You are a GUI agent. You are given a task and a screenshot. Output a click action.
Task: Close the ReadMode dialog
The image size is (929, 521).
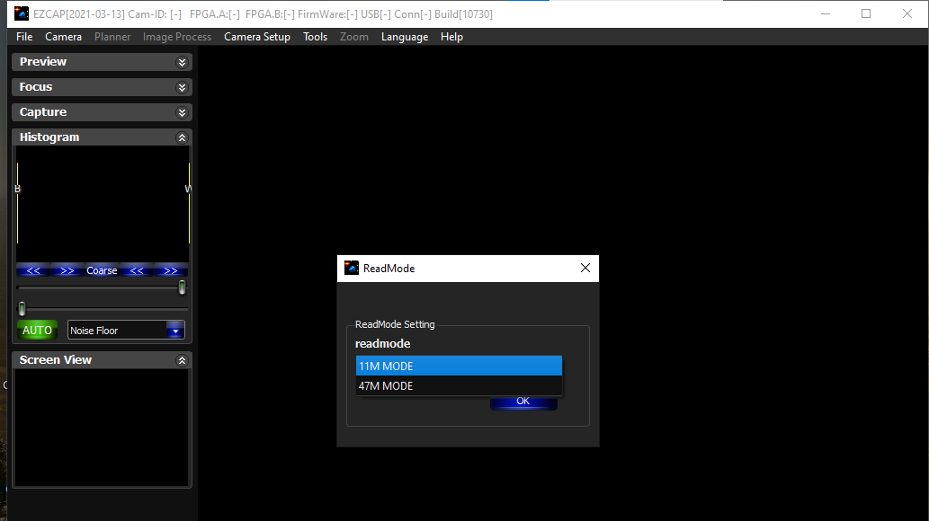(x=585, y=269)
